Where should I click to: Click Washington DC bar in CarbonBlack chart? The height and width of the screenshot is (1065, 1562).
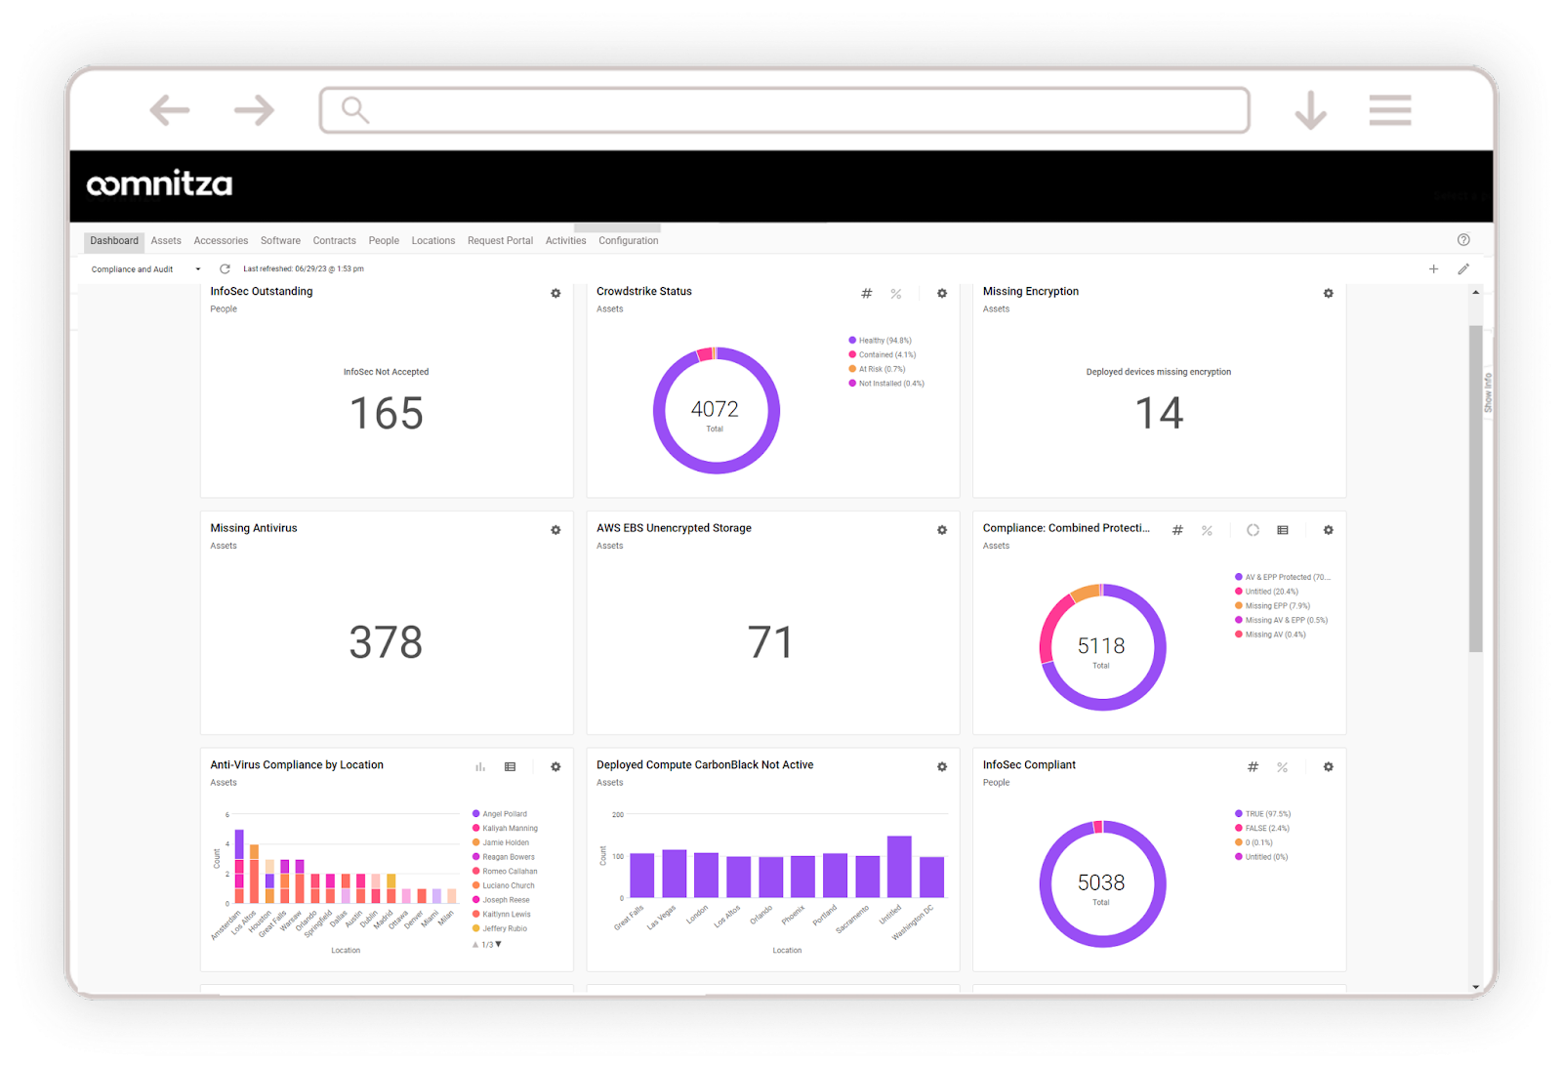[932, 877]
